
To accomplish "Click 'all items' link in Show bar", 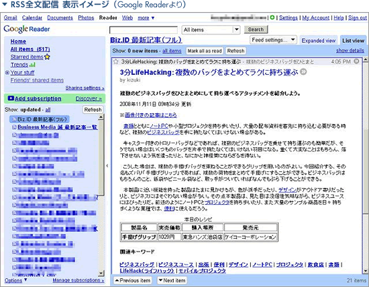I will click(x=172, y=51).
